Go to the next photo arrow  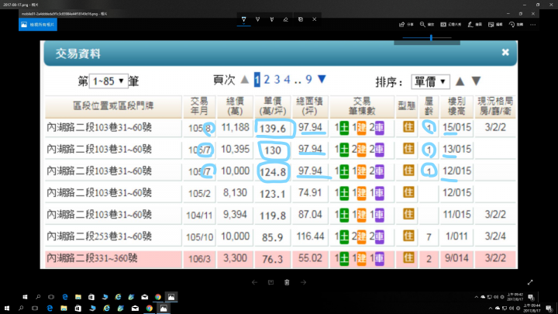[303, 282]
